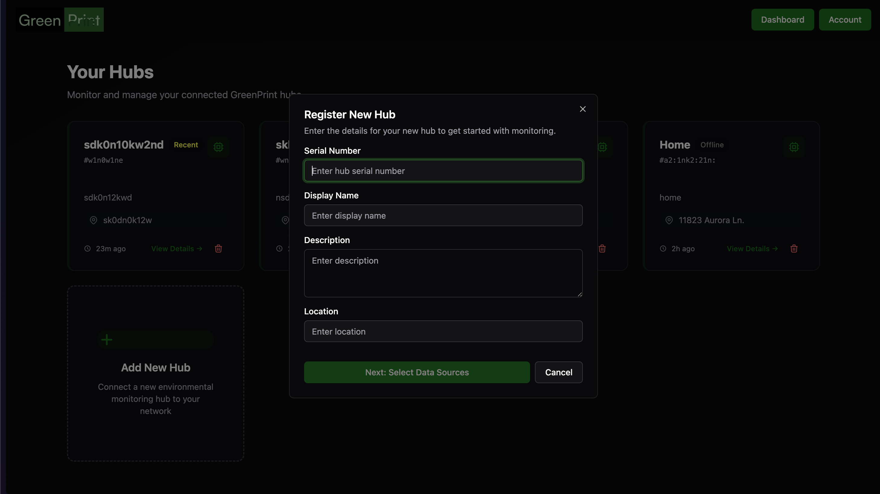The height and width of the screenshot is (494, 880).
Task: View details of sdk0n10kw2nd hub
Action: [x=176, y=249]
